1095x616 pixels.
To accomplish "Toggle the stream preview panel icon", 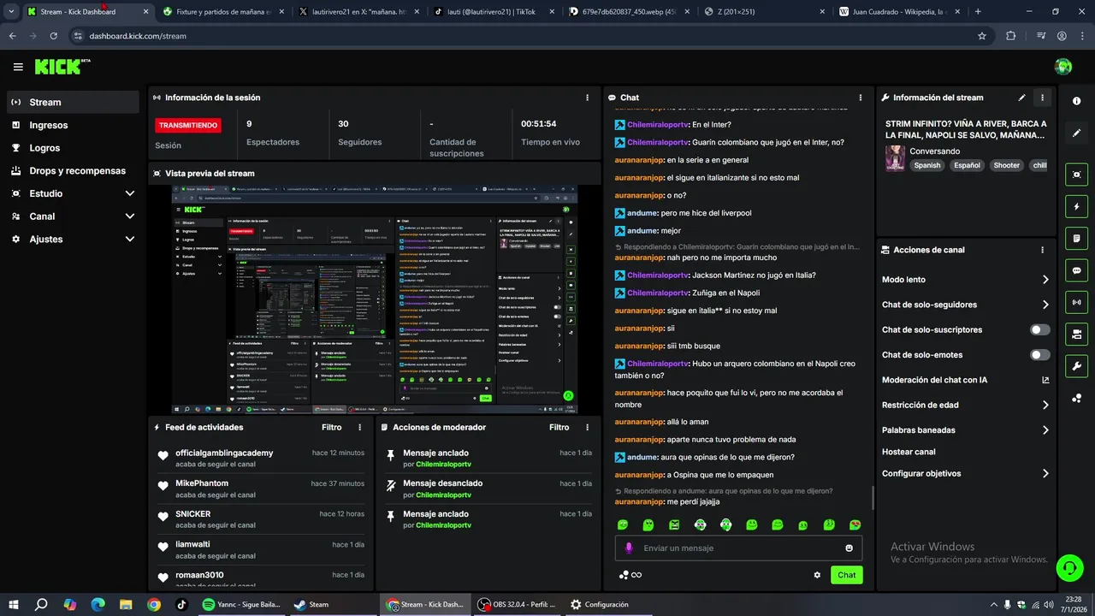I will point(1076,175).
